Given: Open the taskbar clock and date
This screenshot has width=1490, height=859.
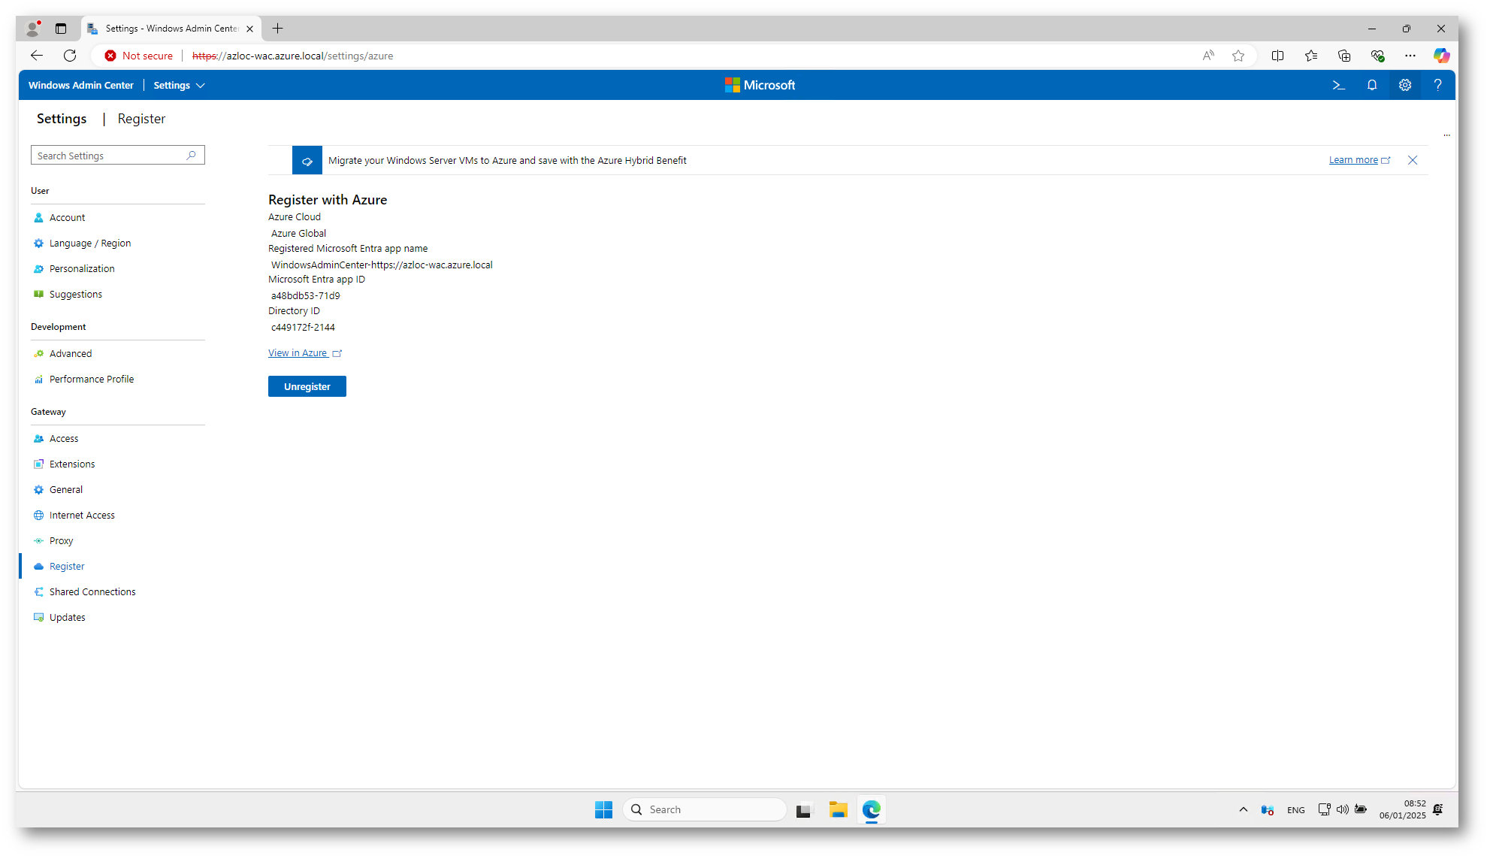Looking at the screenshot, I should click(1402, 810).
